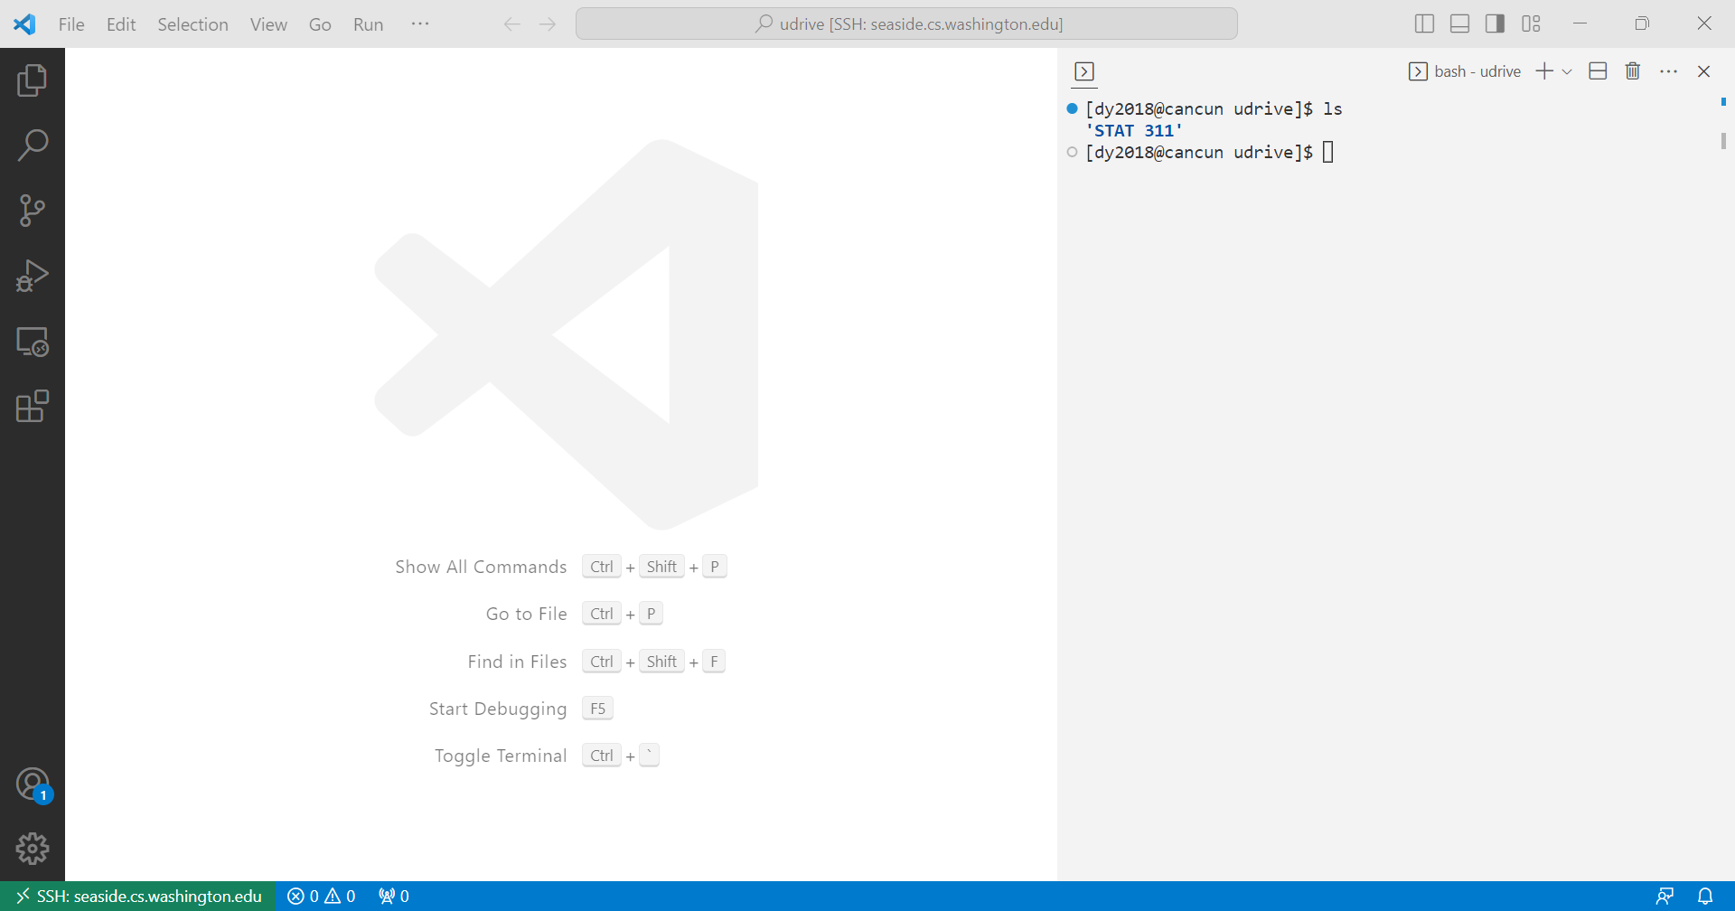
Task: Click the Start Debugging label
Action: click(x=498, y=709)
